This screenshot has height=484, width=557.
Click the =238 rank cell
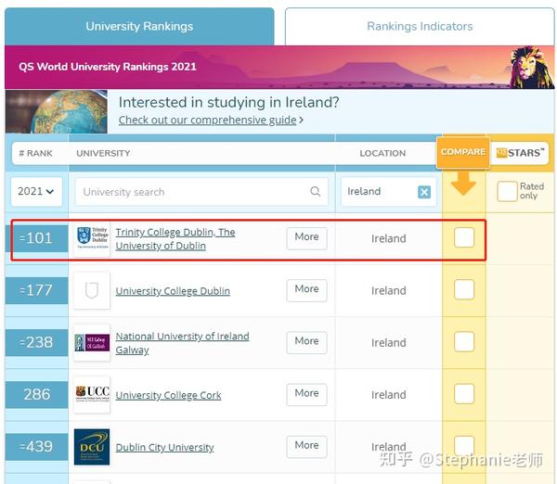(x=36, y=342)
